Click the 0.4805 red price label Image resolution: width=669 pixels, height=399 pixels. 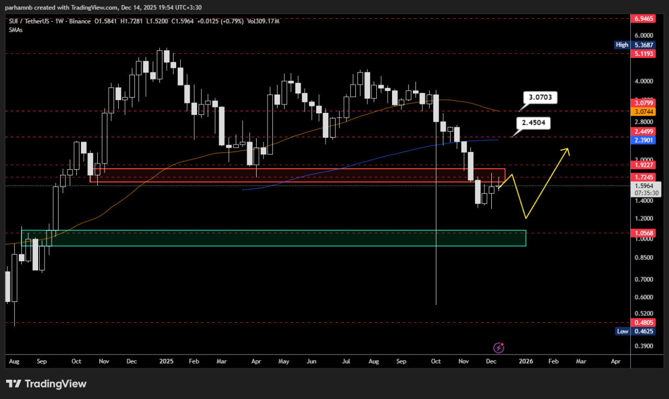tap(643, 323)
